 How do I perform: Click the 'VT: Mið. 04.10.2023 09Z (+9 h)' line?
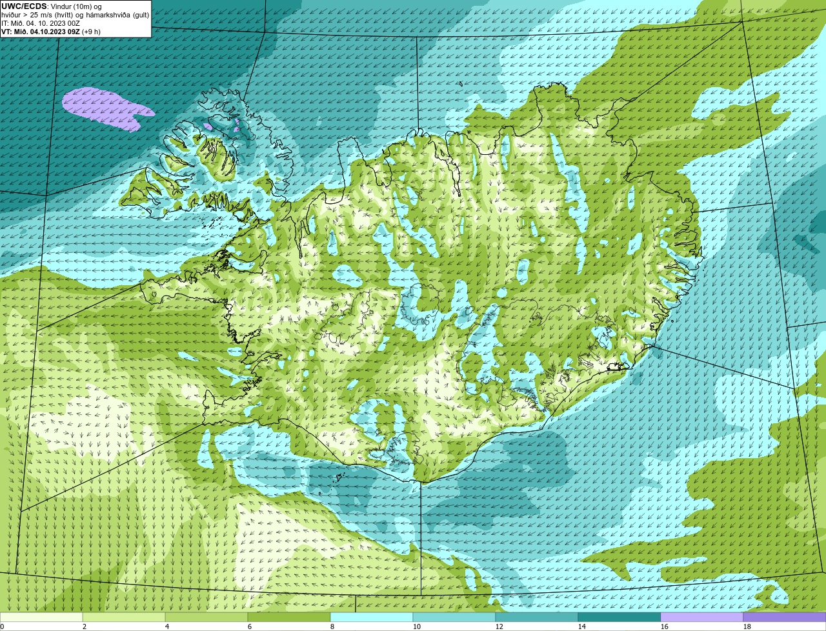[x=50, y=32]
